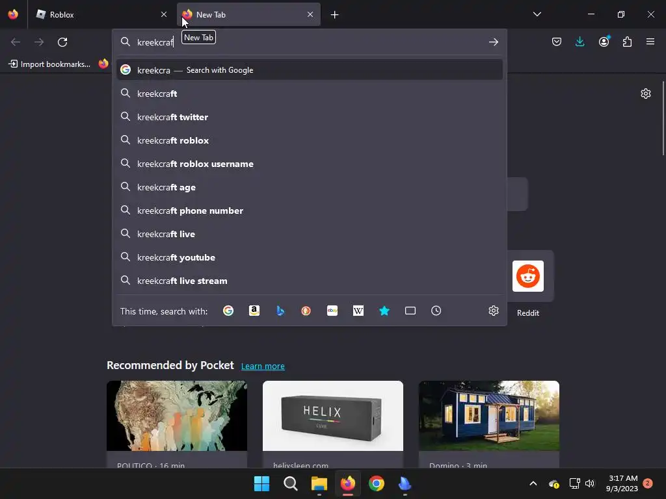Open the Save to Pocket button
Screen dimensions: 666x499
(557, 42)
